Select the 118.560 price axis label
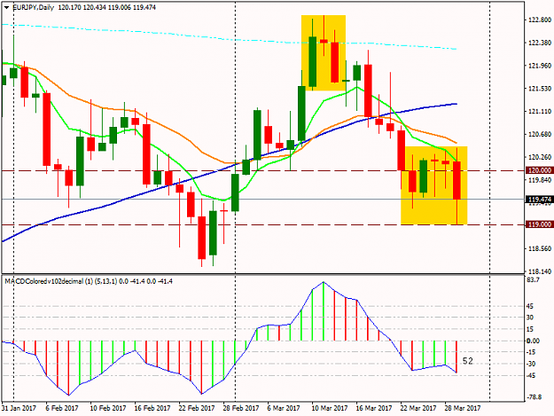 pyautogui.click(x=540, y=249)
